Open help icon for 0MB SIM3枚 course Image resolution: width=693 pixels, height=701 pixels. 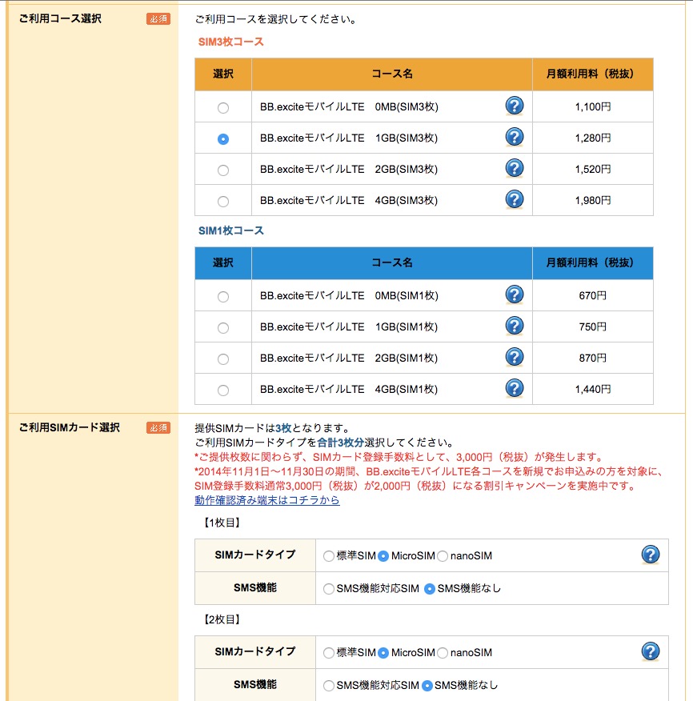(x=515, y=106)
